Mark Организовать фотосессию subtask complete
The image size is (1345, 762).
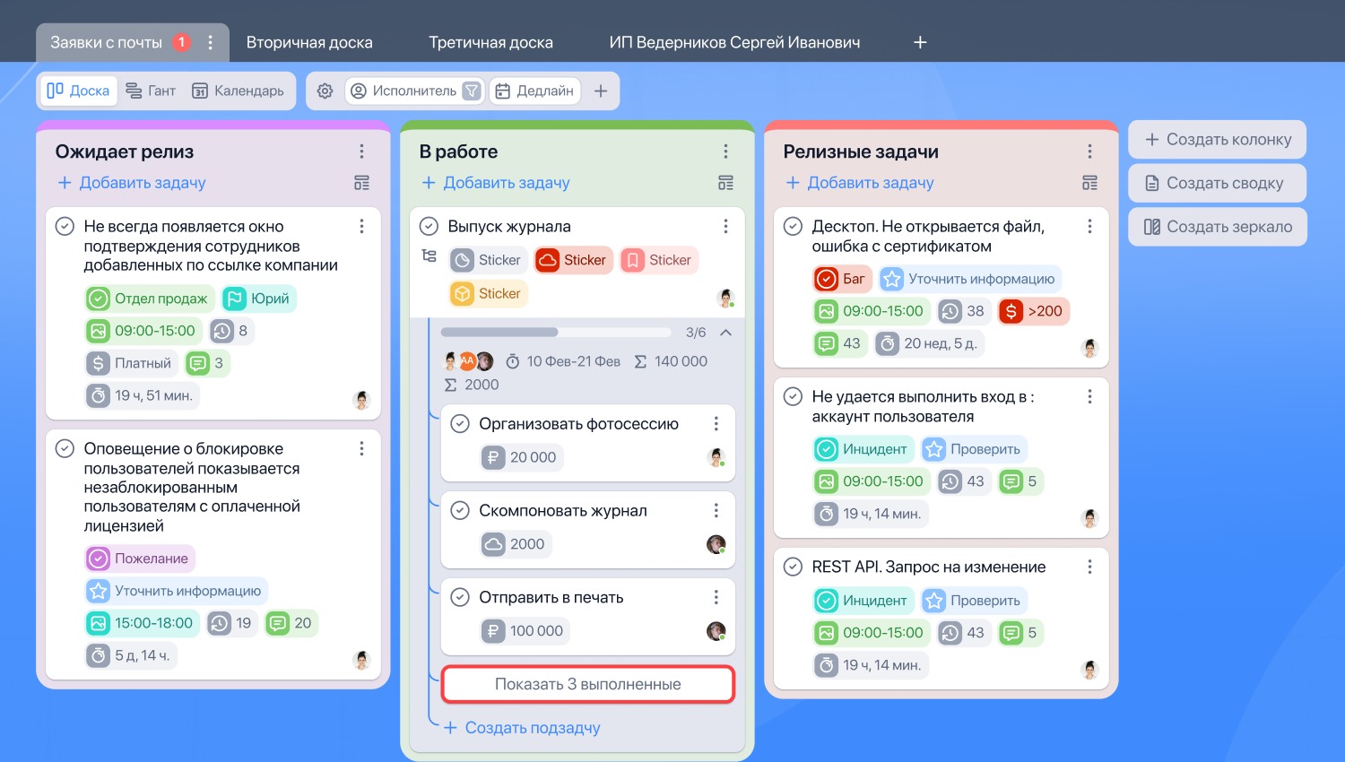coord(460,423)
